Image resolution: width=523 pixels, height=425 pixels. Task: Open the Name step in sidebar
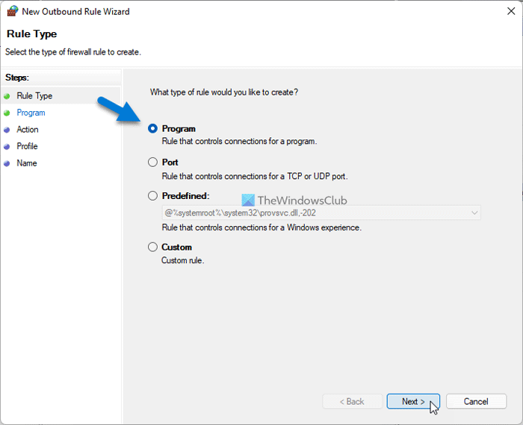click(27, 163)
